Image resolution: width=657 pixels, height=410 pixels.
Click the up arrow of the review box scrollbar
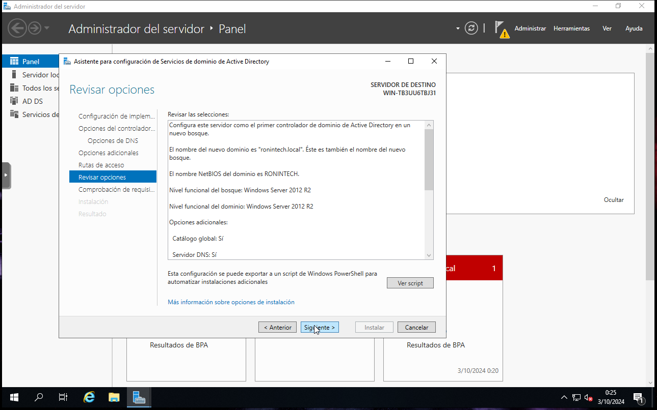[x=429, y=125]
